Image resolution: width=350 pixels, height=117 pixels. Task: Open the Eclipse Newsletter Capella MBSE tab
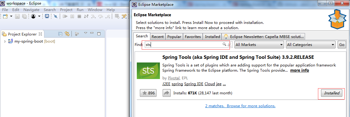[x=264, y=37]
